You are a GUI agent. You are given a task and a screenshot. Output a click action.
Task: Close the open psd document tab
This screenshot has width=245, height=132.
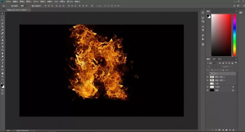tap(29, 10)
